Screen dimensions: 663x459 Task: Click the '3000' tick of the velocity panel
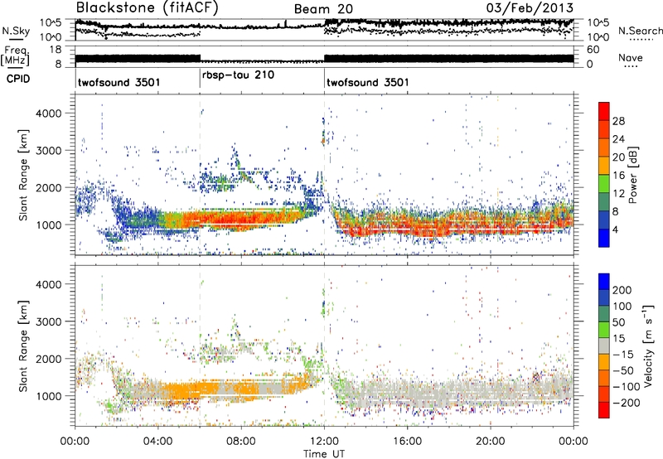tap(48, 321)
